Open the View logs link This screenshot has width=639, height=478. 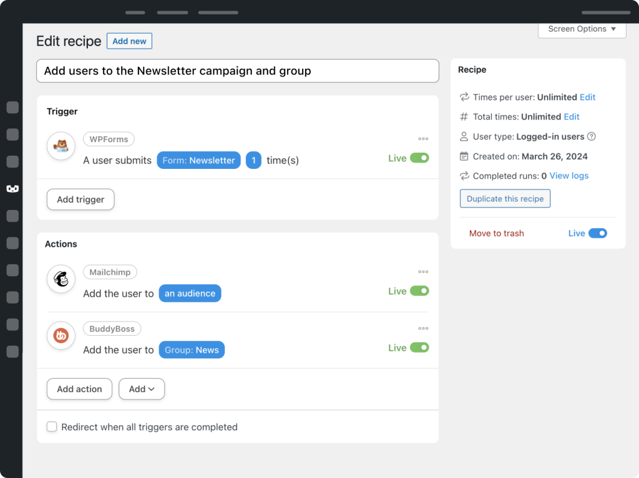[568, 176]
